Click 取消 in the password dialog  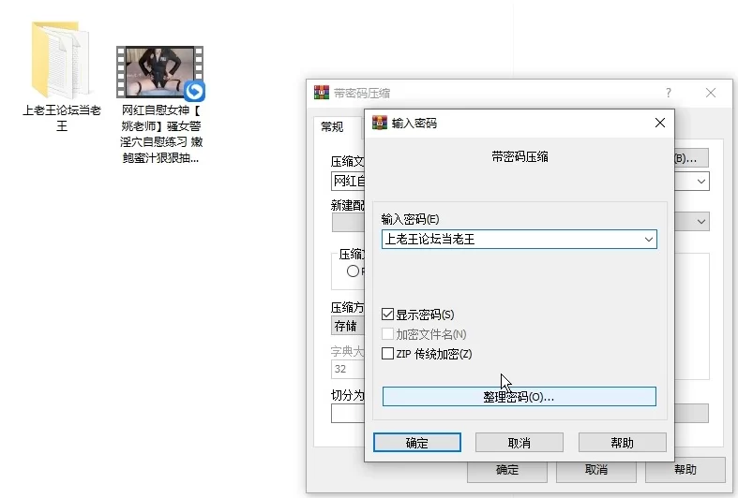(519, 443)
